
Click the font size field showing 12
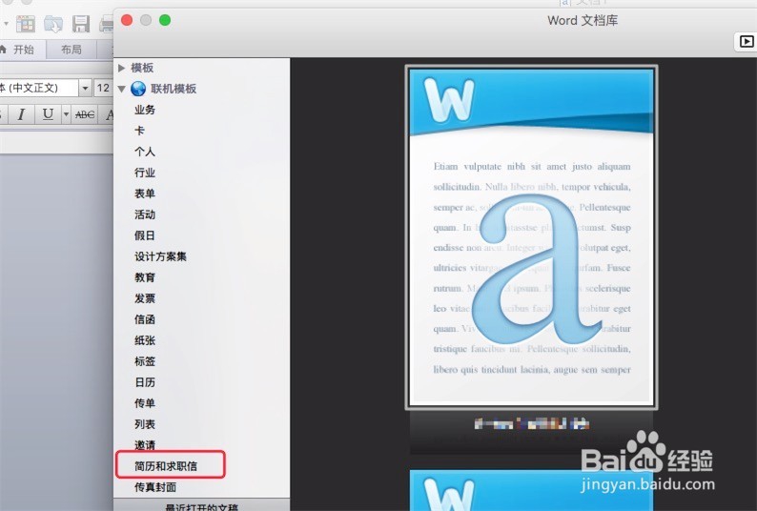(103, 88)
